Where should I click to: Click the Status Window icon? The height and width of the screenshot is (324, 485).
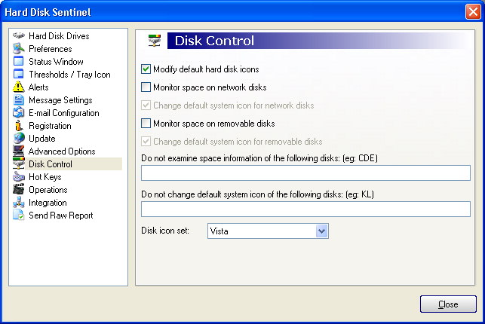click(x=19, y=62)
